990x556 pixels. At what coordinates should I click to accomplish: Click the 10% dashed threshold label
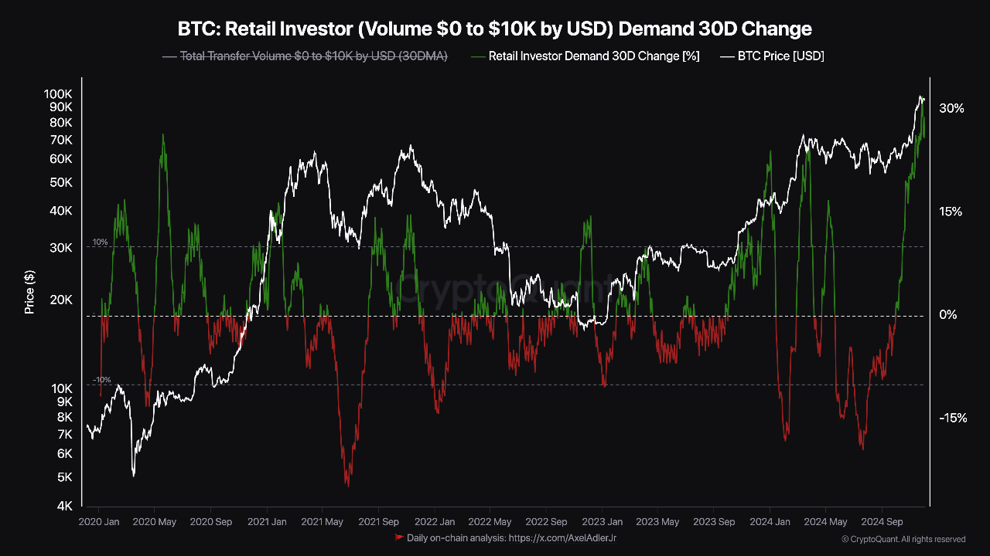pyautogui.click(x=100, y=242)
